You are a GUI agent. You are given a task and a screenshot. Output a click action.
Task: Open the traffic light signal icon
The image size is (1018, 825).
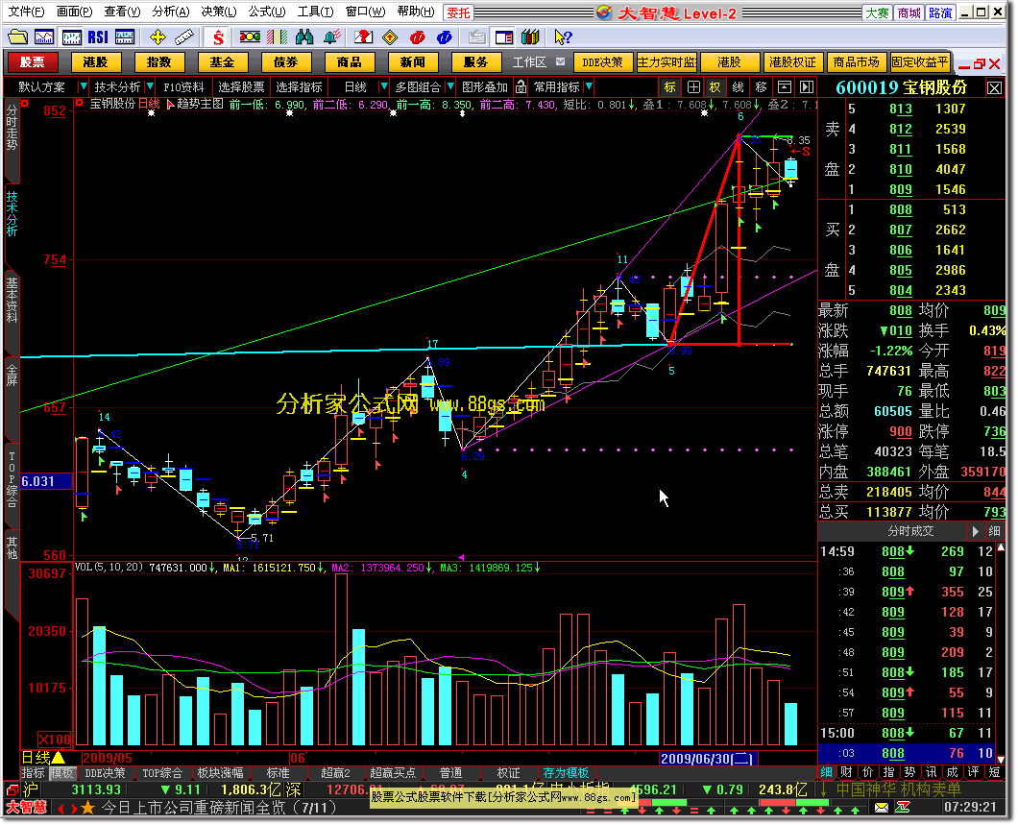[250, 37]
